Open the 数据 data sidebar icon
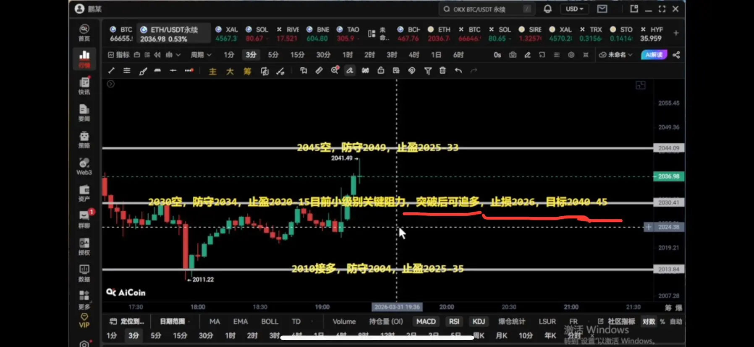Viewport: 754px width, 347px height. click(84, 273)
